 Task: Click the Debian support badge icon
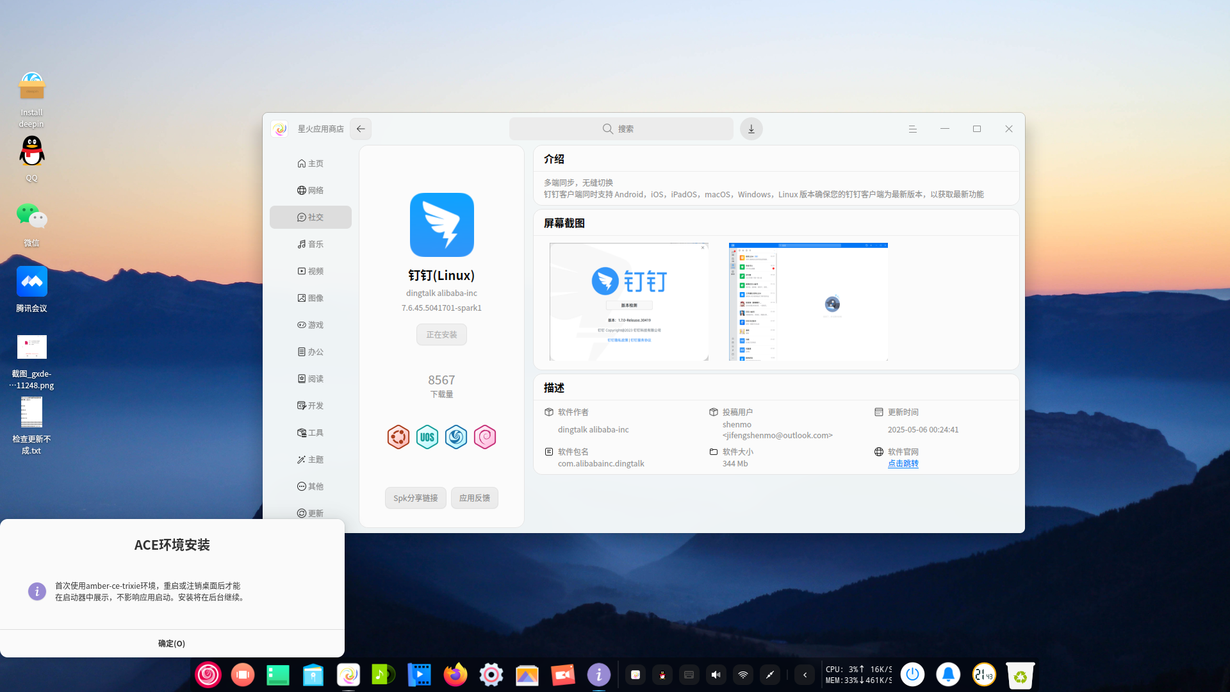pyautogui.click(x=485, y=437)
